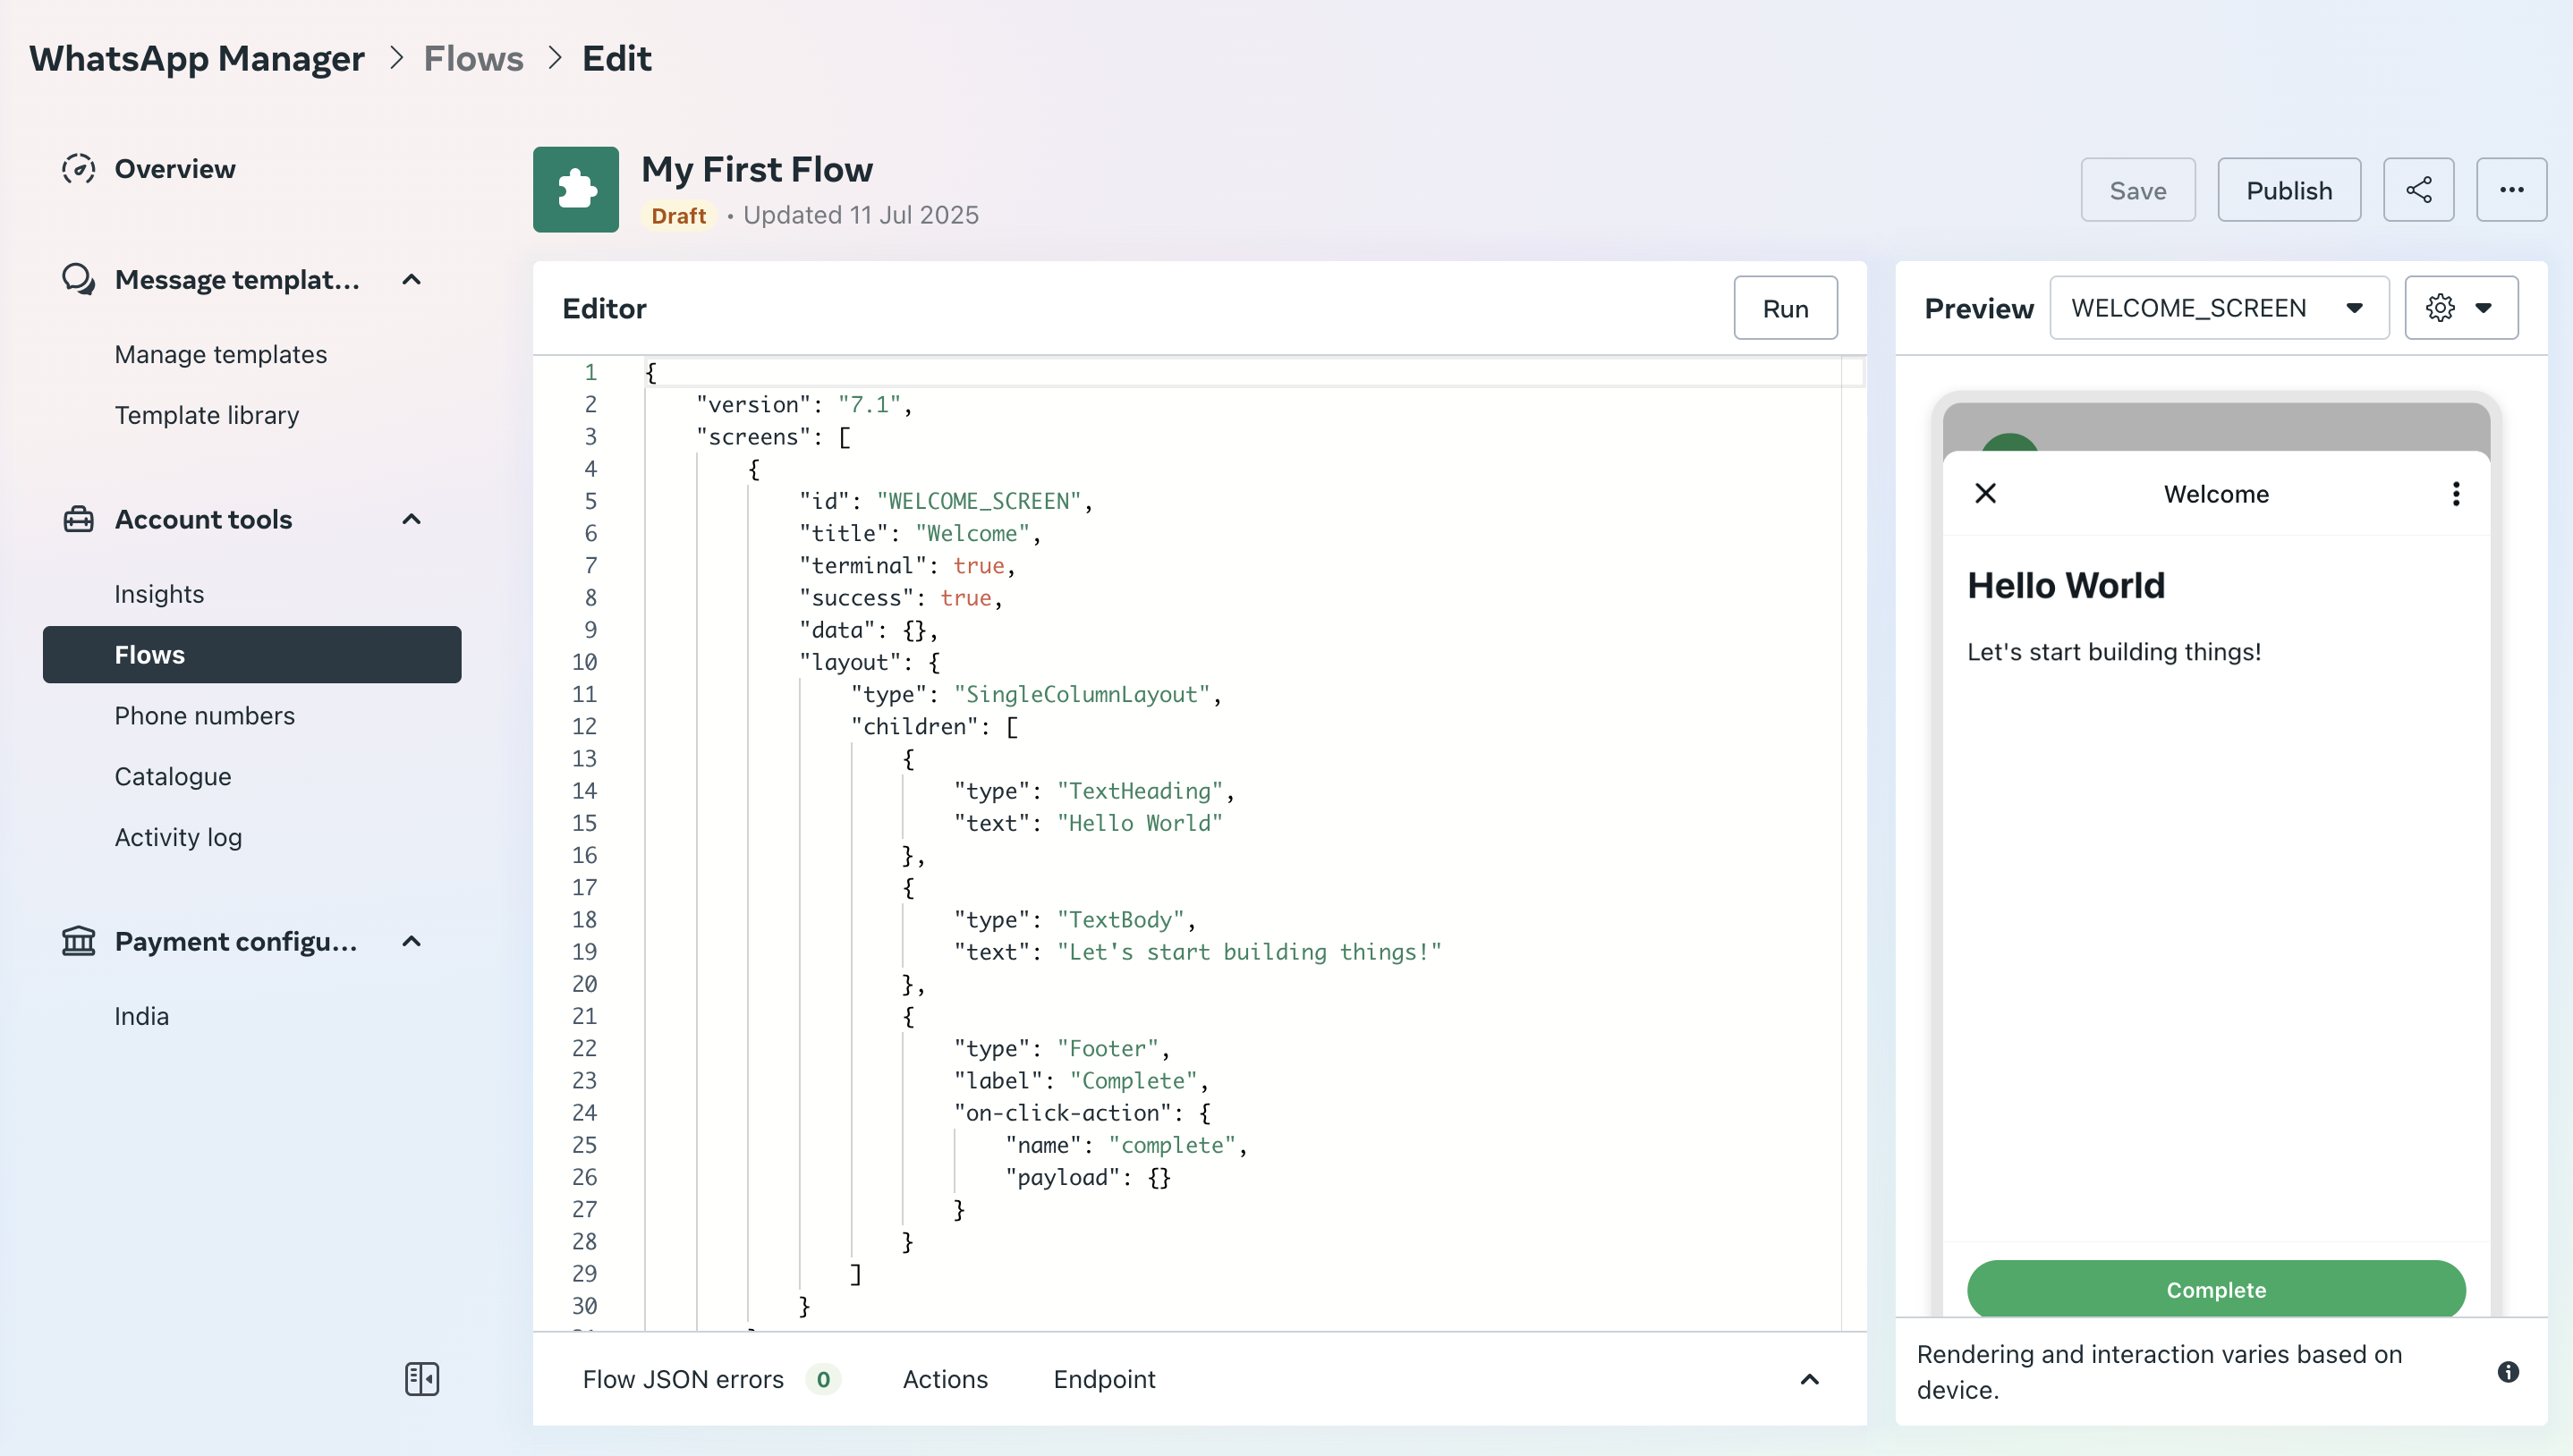The height and width of the screenshot is (1456, 2573).
Task: Go to the Flows breadcrumb
Action: click(x=473, y=58)
